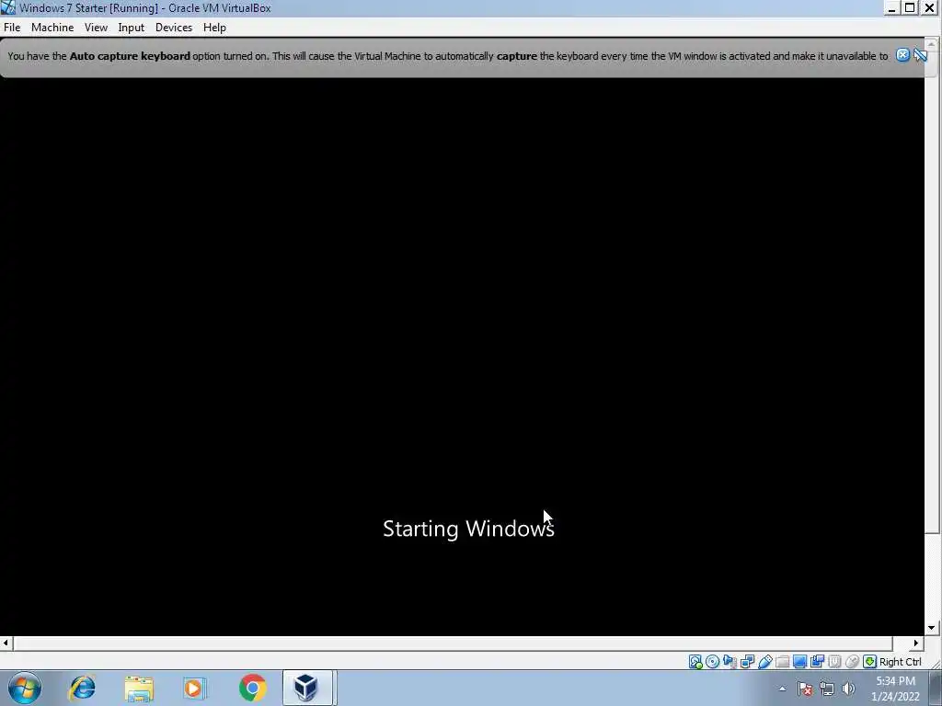Open the Devices menu
Viewport: 942px width, 706px height.
tap(174, 28)
